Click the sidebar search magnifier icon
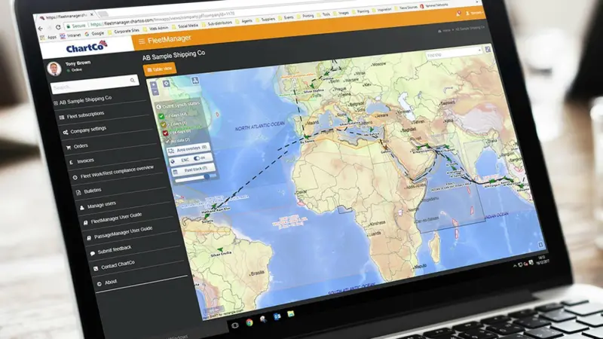This screenshot has width=603, height=339. tap(133, 80)
